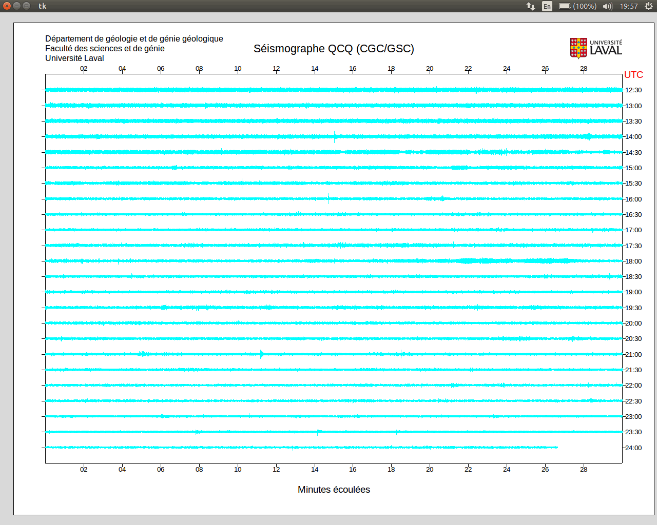The width and height of the screenshot is (657, 525).
Task: Select the 18:00 time label
Action: [x=633, y=261]
